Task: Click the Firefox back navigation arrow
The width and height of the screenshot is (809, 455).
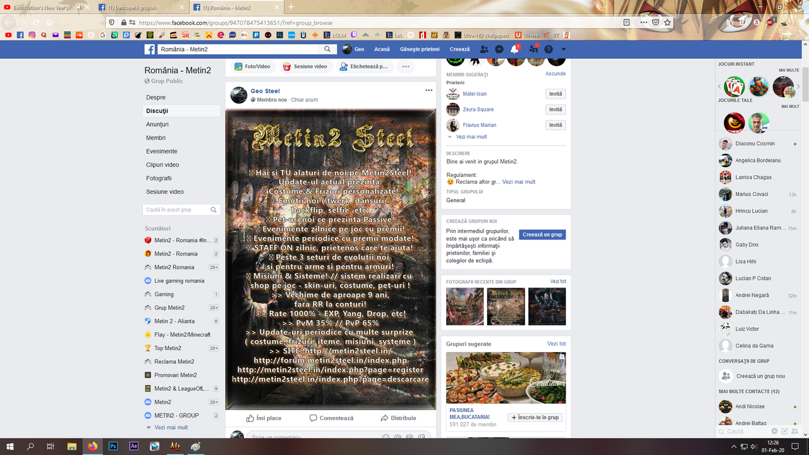Action: 9,22
